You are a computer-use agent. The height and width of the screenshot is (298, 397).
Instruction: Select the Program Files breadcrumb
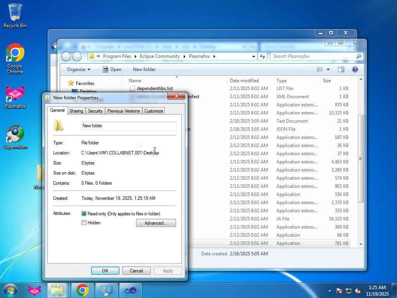pos(117,56)
